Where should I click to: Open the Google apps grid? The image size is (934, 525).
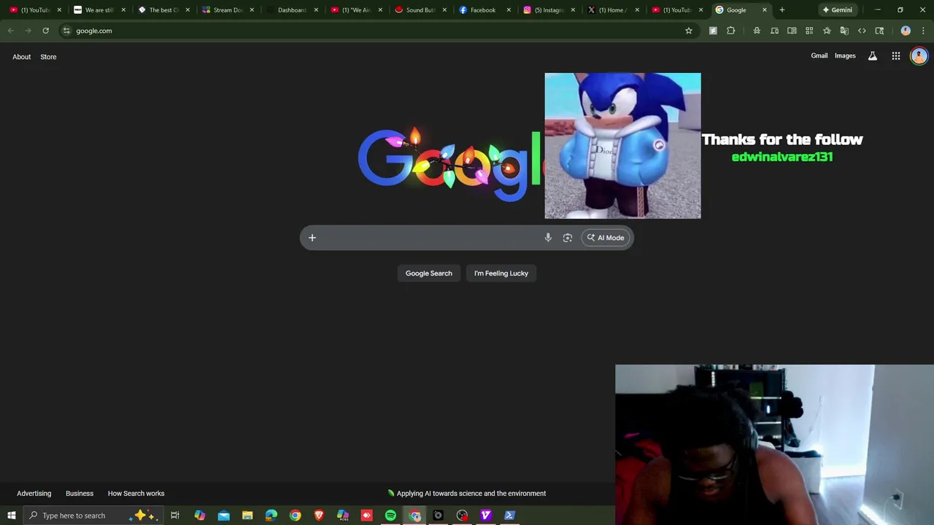click(896, 56)
